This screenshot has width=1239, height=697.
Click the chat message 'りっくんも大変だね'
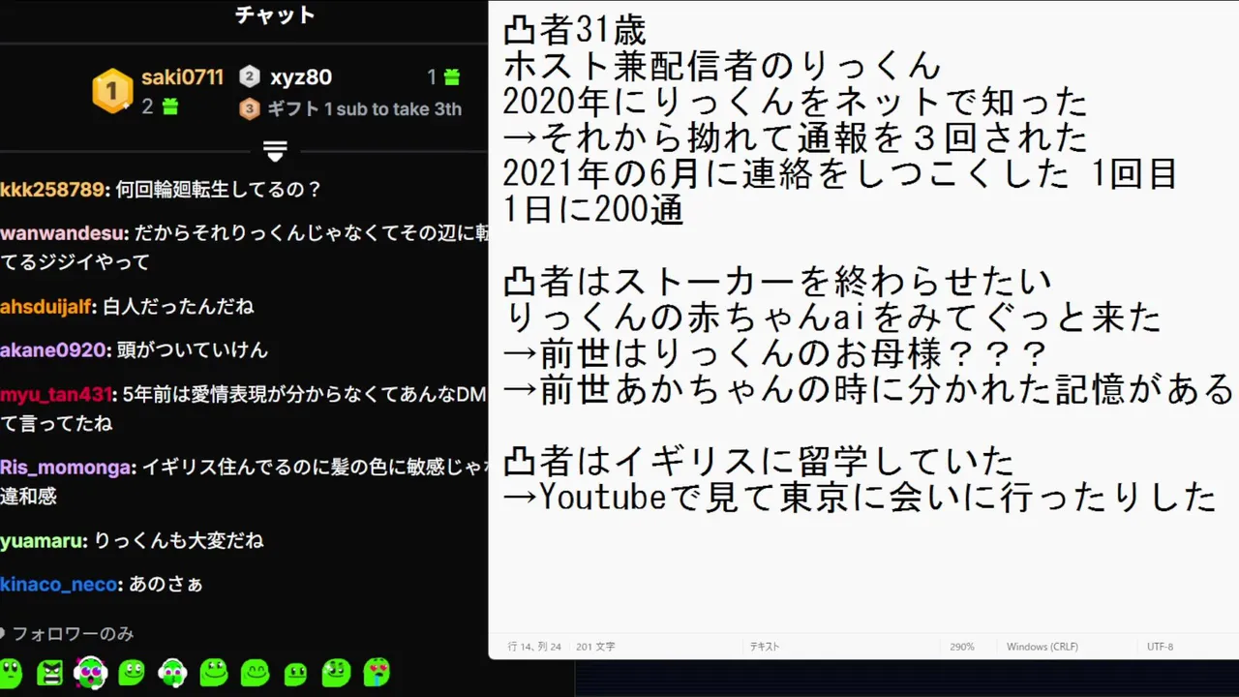point(178,541)
